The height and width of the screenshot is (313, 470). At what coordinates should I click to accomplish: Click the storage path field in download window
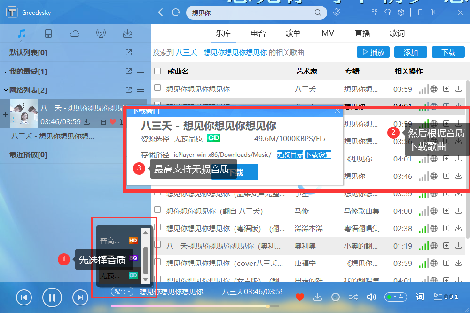point(223,154)
